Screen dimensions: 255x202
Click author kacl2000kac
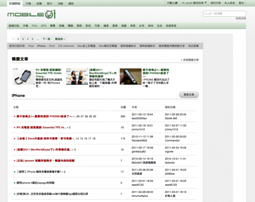[x=139, y=118]
